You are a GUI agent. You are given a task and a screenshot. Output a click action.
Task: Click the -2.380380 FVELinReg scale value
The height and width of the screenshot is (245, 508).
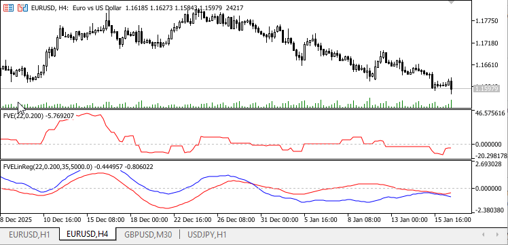coord(490,210)
